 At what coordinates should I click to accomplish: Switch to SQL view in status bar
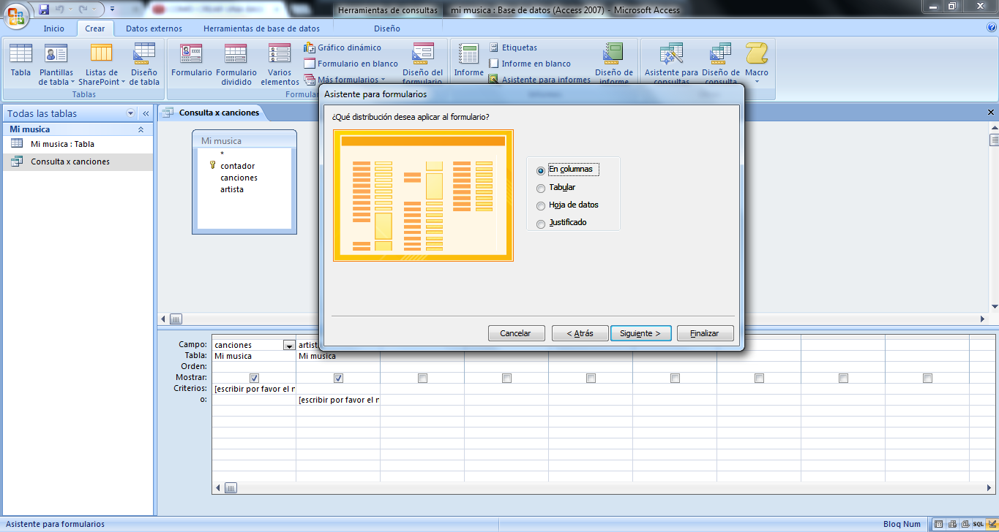[x=978, y=524]
